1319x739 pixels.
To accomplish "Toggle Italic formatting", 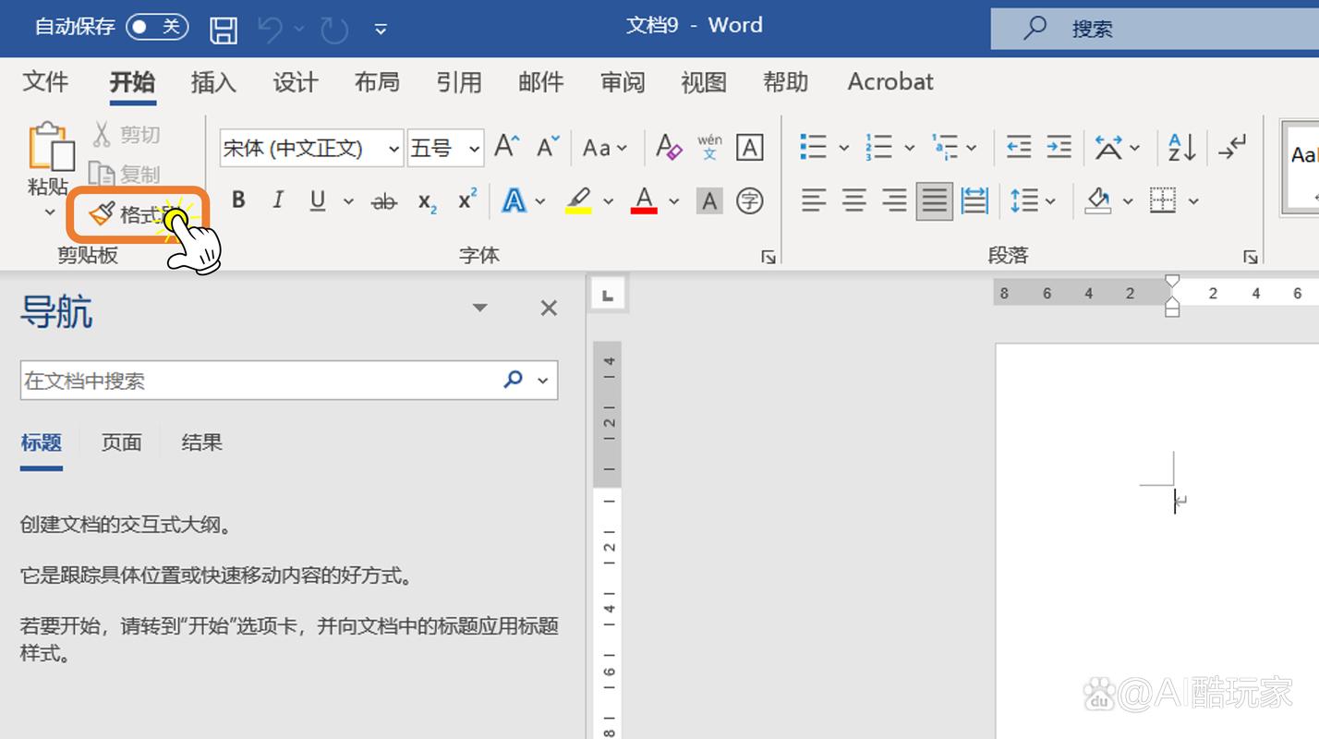I will (x=278, y=200).
